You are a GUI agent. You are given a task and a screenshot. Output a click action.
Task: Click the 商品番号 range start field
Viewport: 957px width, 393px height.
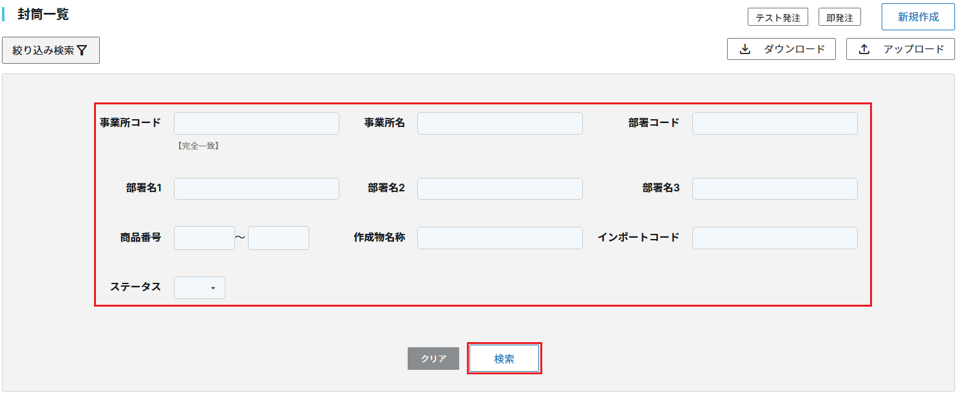[204, 238]
